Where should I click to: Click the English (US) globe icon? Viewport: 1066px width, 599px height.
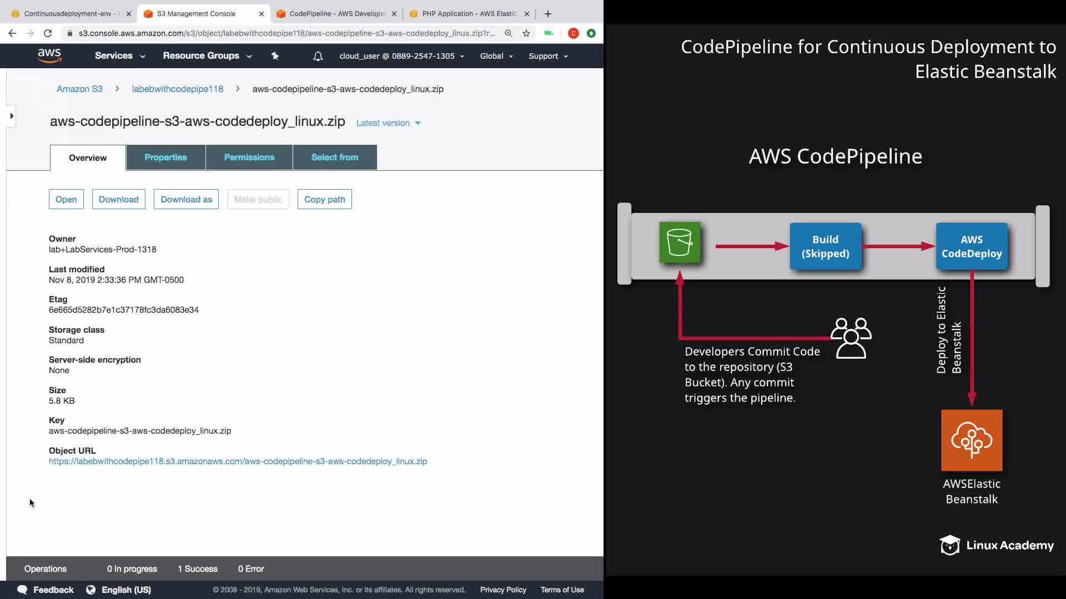point(91,590)
